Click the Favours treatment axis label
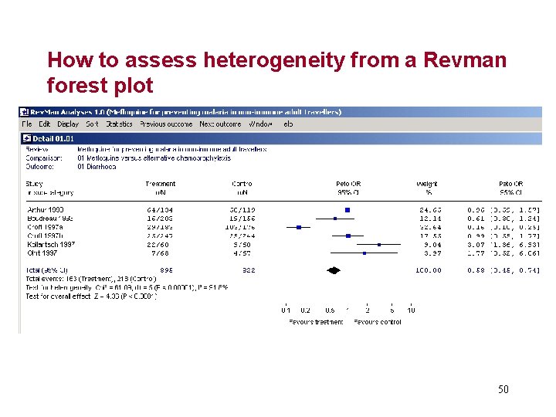 coord(316,322)
